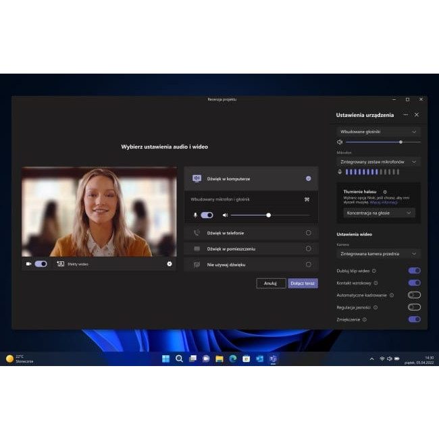Click the Ustawienia wideo heading
Image resolution: width=439 pixels, height=439 pixels.
click(x=354, y=234)
